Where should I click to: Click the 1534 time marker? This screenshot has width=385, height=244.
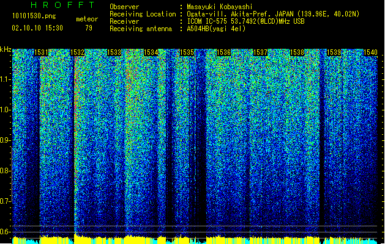pyautogui.click(x=151, y=52)
